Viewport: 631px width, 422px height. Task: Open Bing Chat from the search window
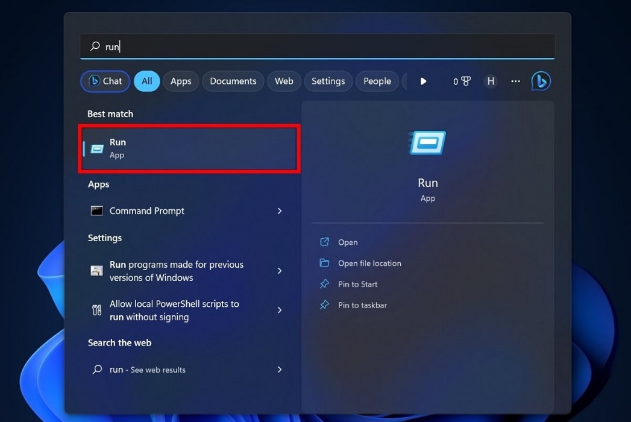pos(104,81)
